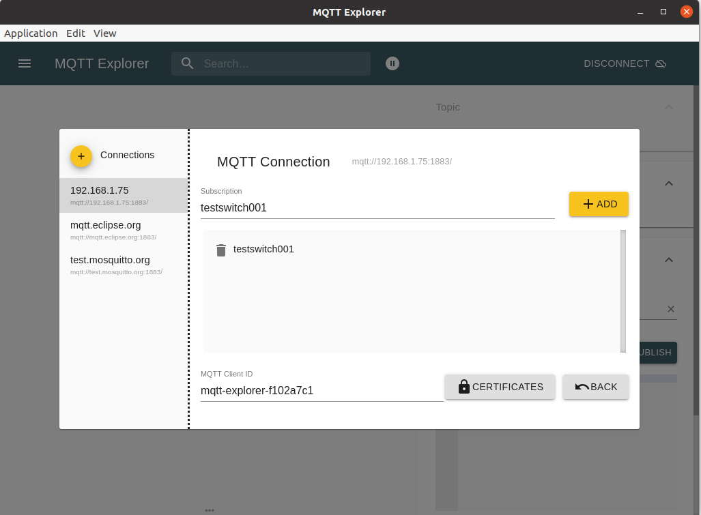Click the search magnifier icon
This screenshot has width=701, height=515.
click(x=187, y=63)
